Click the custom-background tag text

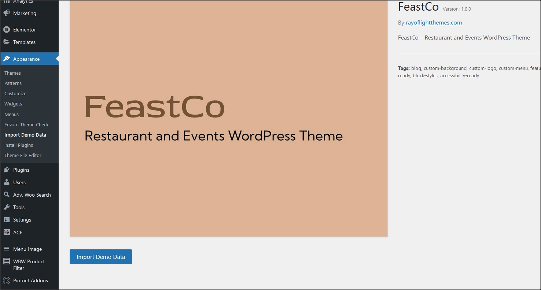click(x=445, y=68)
